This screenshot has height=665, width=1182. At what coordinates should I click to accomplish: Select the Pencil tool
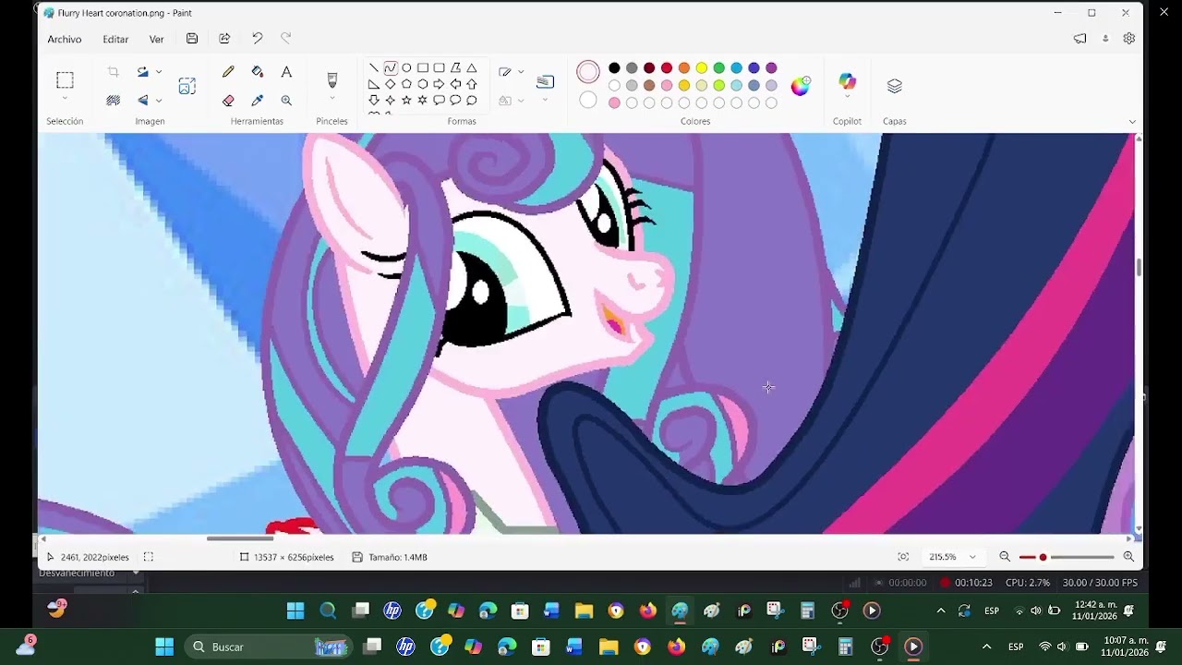pyautogui.click(x=228, y=72)
